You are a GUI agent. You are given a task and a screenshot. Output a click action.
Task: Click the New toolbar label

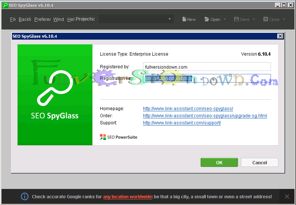(192, 19)
